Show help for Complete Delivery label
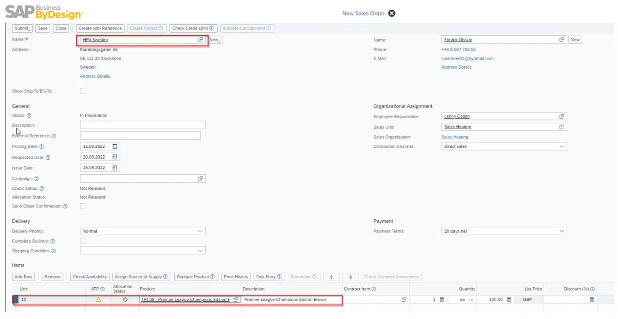Viewport: 618px width, 319px height. coord(53,241)
